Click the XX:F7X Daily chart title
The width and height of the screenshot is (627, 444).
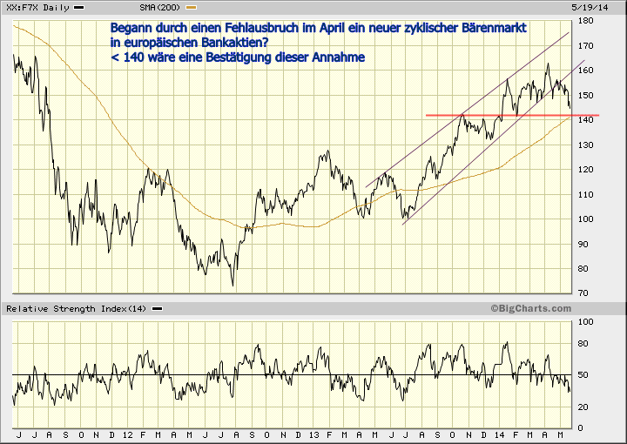click(x=38, y=8)
